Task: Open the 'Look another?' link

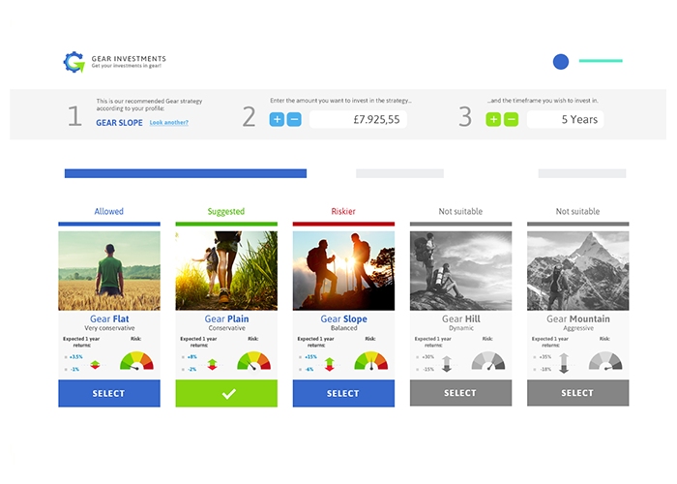Action: pyautogui.click(x=168, y=123)
